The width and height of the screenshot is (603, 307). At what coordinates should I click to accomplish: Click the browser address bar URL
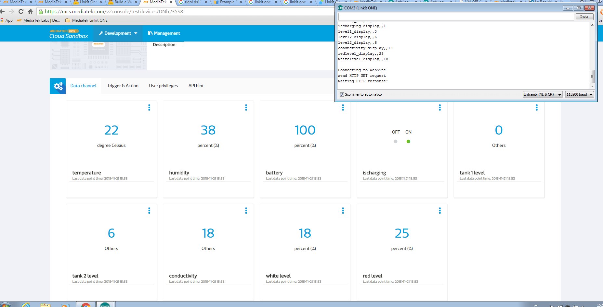pos(114,11)
